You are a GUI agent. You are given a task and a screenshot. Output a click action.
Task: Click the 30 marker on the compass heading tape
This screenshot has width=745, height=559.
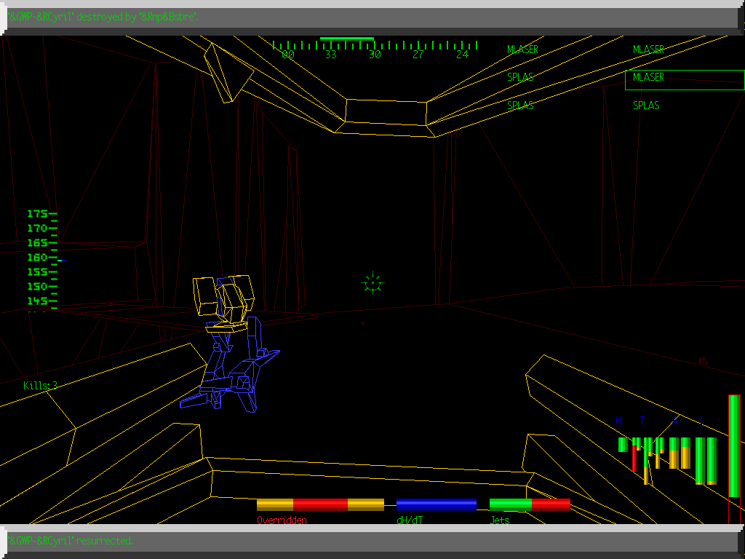coord(375,54)
